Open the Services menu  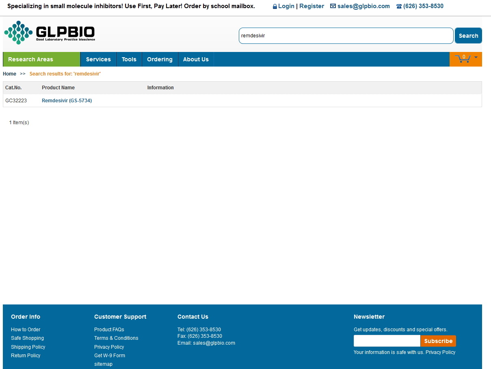pos(98,59)
